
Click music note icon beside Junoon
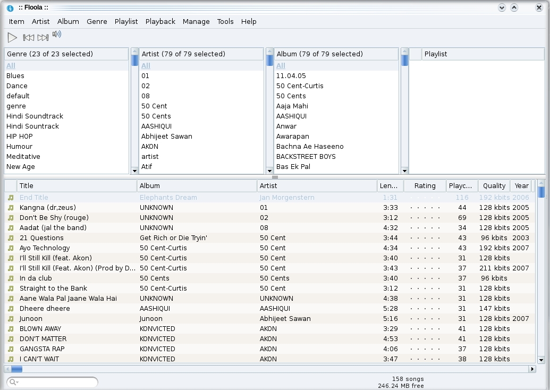[11, 319]
